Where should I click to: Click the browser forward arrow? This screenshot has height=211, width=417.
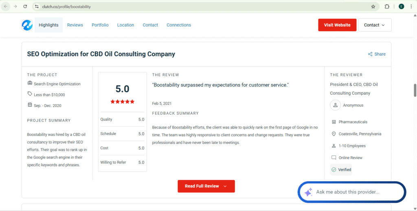pyautogui.click(x=15, y=7)
